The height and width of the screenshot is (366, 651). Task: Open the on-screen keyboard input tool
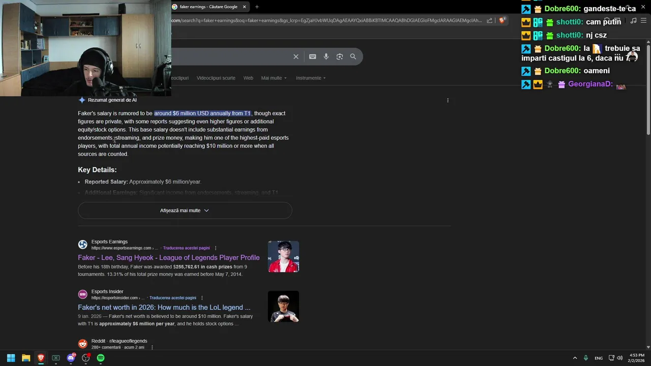312,56
